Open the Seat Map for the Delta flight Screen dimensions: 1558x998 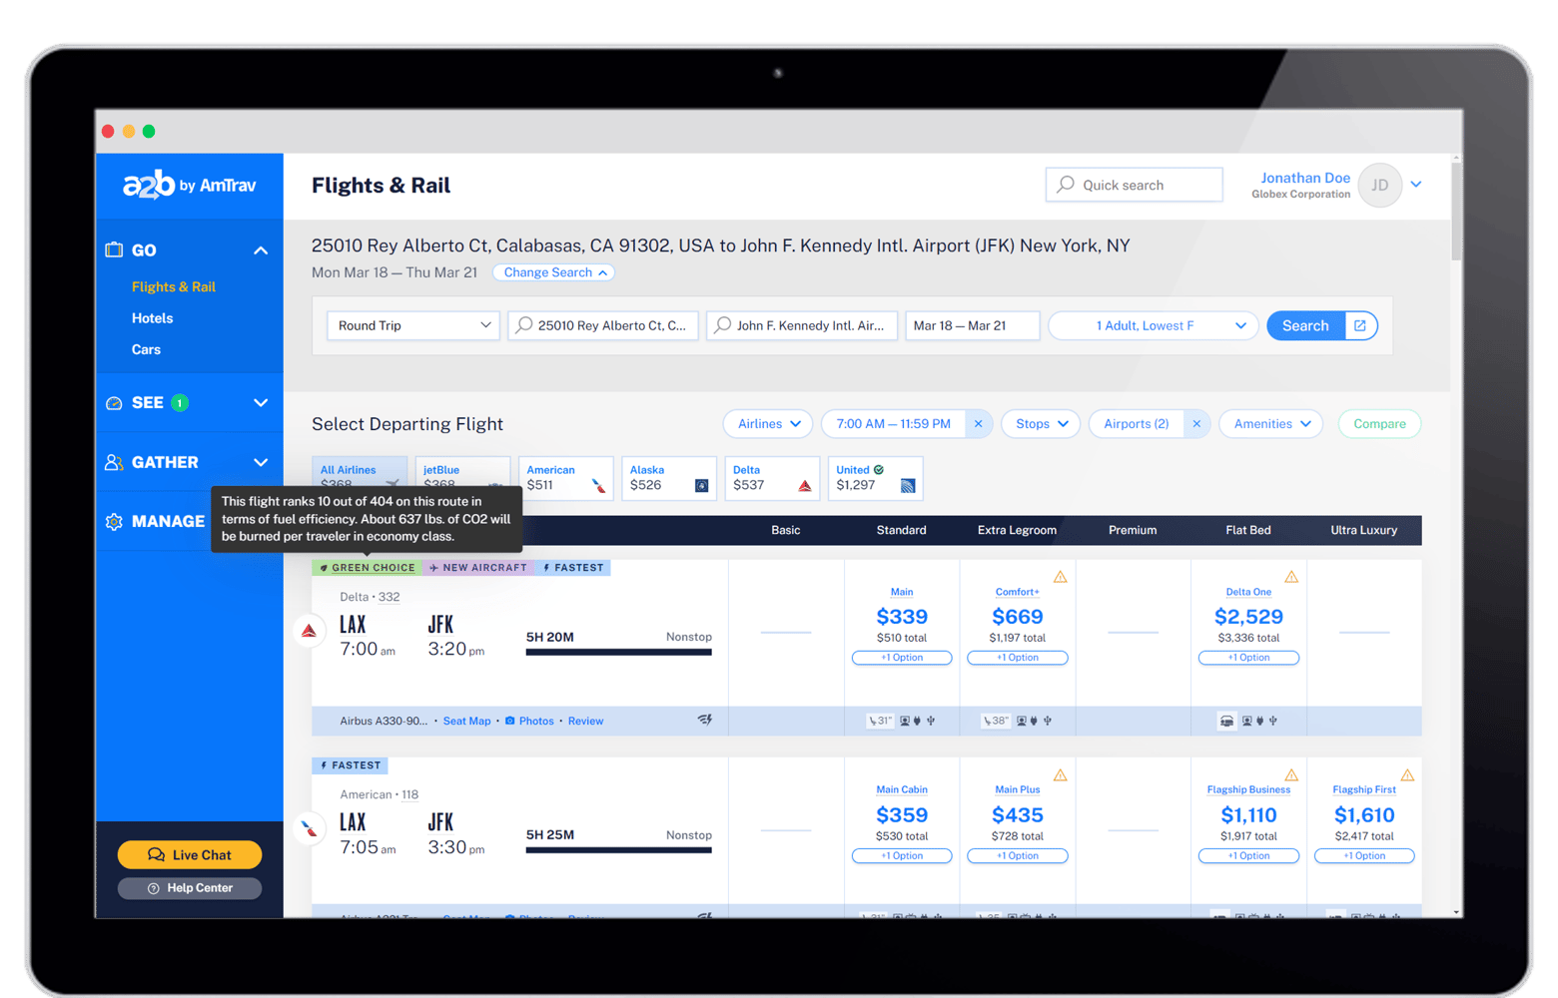click(x=466, y=721)
